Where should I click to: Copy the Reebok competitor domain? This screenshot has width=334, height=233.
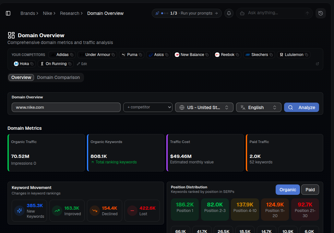[x=237, y=55]
